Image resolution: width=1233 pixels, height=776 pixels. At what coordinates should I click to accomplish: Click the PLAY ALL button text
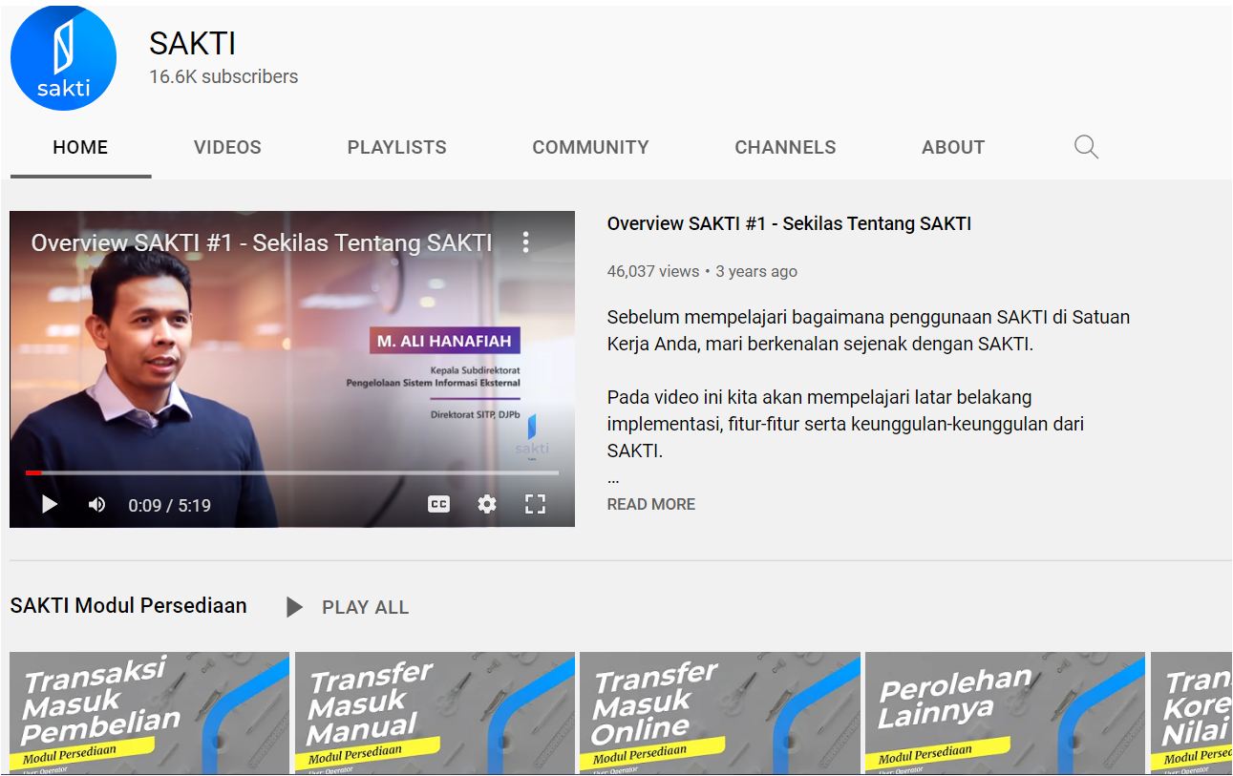tap(365, 607)
